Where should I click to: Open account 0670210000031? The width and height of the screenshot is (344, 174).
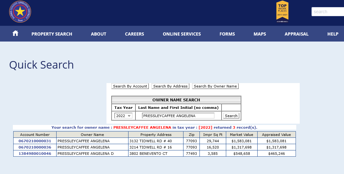point(35,141)
